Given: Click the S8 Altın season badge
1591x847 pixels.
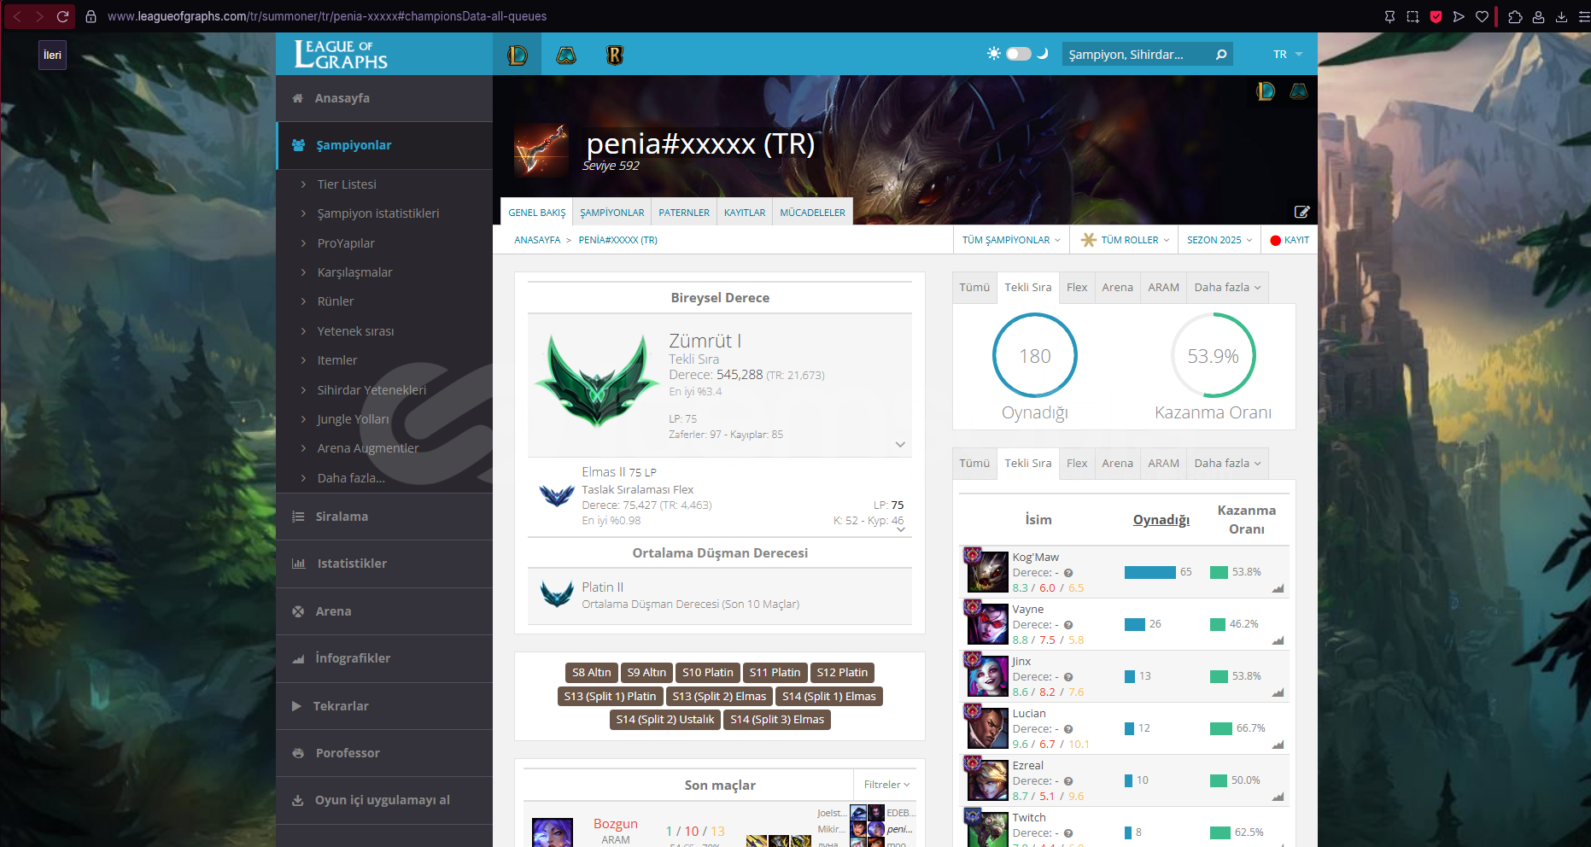Looking at the screenshot, I should (x=592, y=673).
